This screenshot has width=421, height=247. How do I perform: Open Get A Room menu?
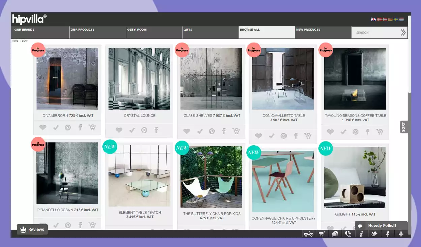tap(154, 32)
